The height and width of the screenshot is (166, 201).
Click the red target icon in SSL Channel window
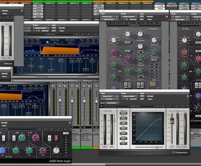tap(167, 17)
